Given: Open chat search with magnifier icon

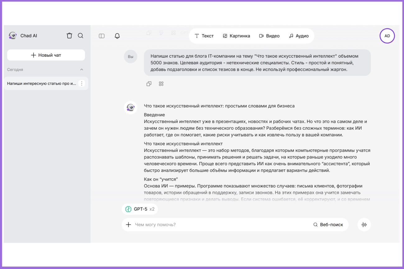Looking at the screenshot, I should point(80,36).
